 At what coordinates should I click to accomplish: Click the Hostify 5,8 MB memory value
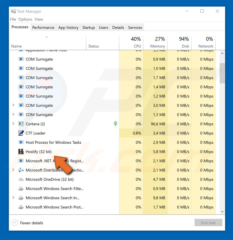click(x=159, y=152)
